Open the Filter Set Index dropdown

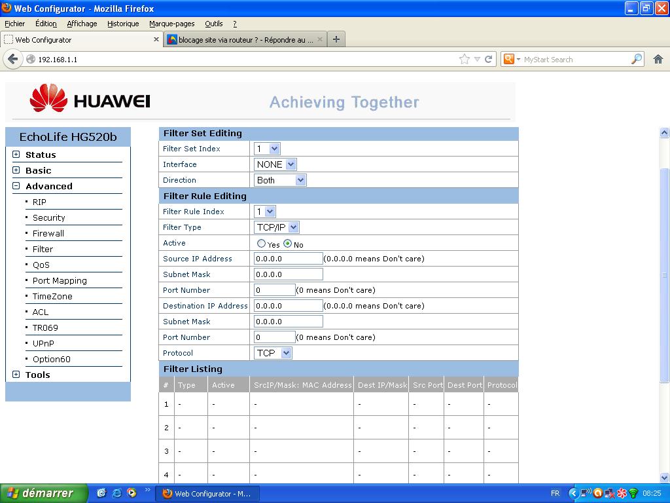[267, 149]
